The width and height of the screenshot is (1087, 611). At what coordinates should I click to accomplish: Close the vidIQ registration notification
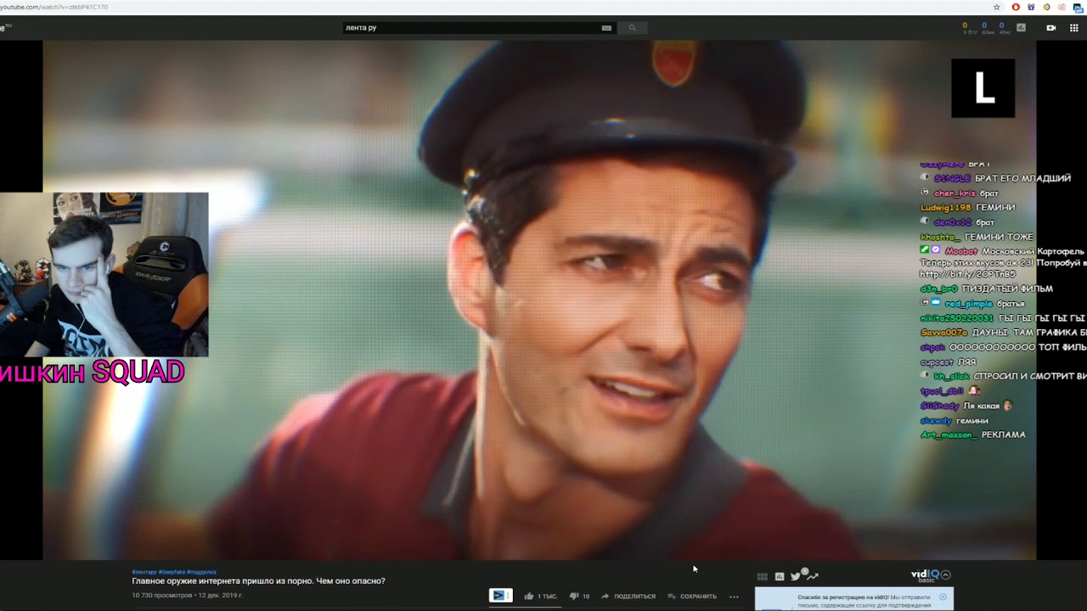[943, 597]
